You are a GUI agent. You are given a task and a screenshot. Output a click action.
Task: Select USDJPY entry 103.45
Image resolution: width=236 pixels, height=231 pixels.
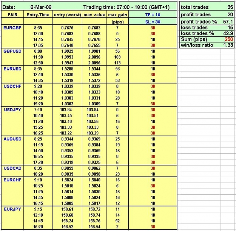(x=66, y=115)
